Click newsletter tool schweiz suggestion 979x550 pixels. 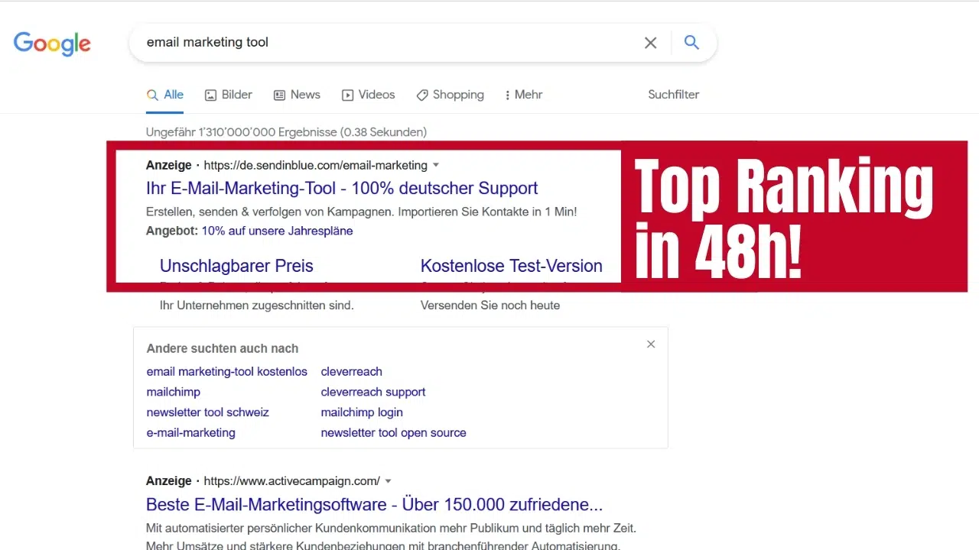pyautogui.click(x=208, y=412)
